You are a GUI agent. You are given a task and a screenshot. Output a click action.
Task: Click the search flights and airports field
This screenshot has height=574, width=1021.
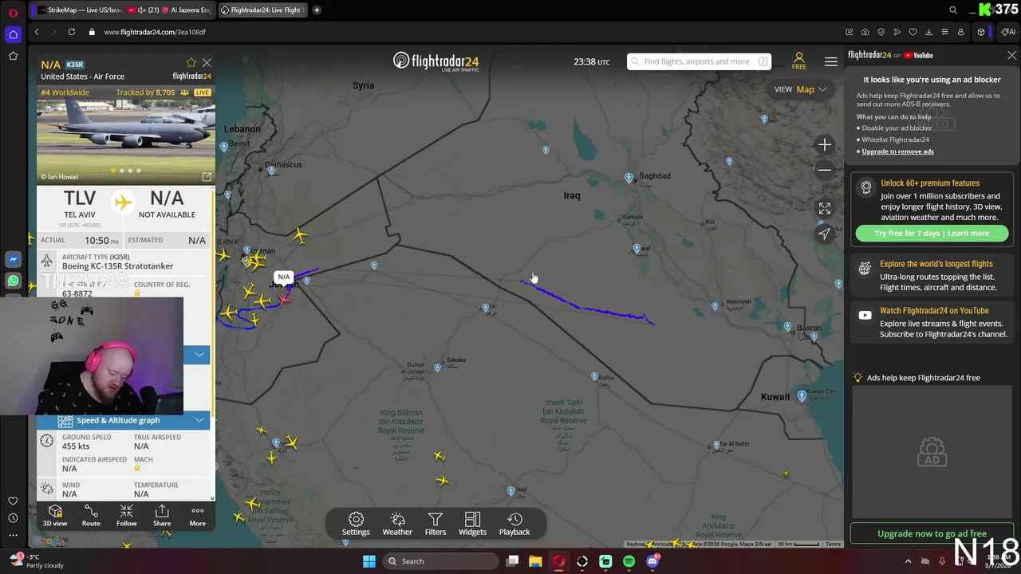click(x=699, y=61)
